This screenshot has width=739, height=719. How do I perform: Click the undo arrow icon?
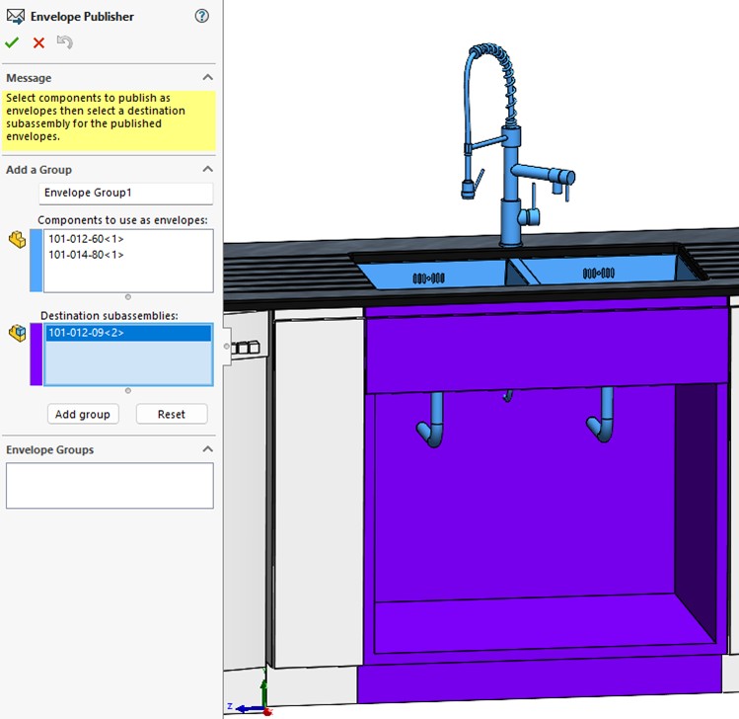tap(65, 42)
